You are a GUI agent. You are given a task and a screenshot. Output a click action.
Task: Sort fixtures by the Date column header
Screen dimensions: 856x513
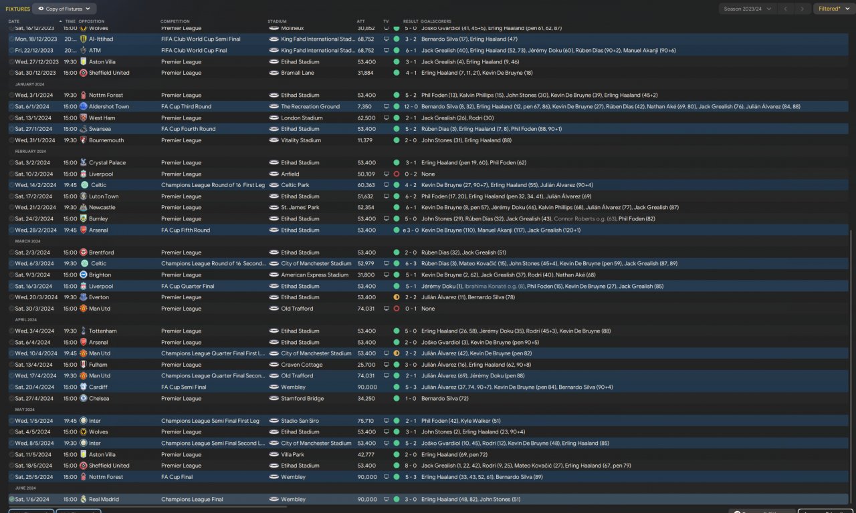pos(14,21)
